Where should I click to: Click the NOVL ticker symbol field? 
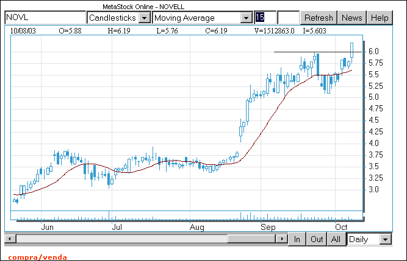pyautogui.click(x=45, y=18)
